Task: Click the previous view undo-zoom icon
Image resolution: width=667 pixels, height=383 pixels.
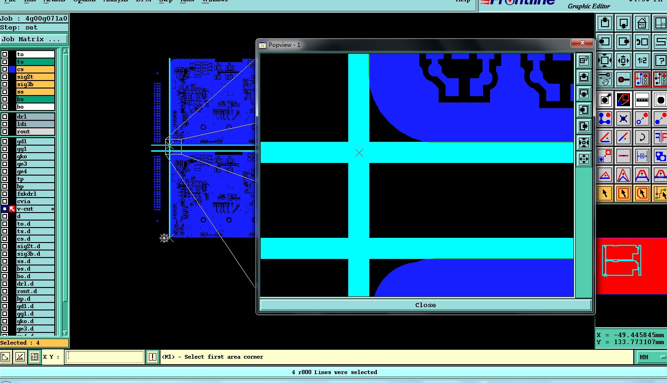Action: 642,42
